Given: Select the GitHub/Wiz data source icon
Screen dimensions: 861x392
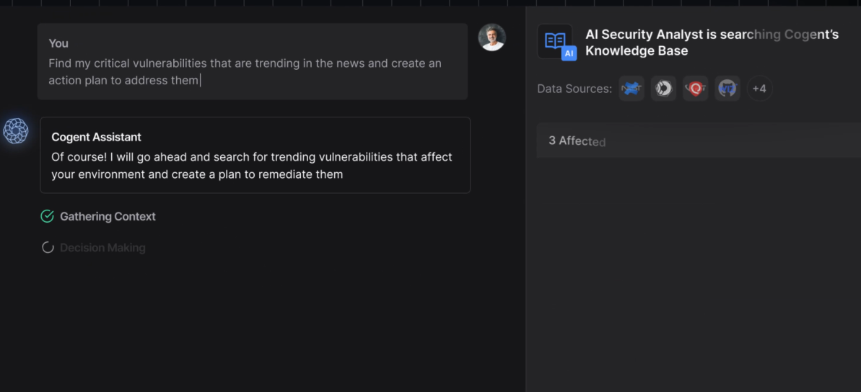Looking at the screenshot, I should tap(727, 89).
